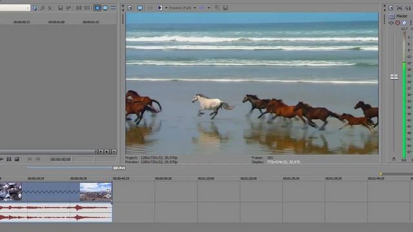Click the lightning bolt icon in trimmer toolbar

[x=43, y=8]
